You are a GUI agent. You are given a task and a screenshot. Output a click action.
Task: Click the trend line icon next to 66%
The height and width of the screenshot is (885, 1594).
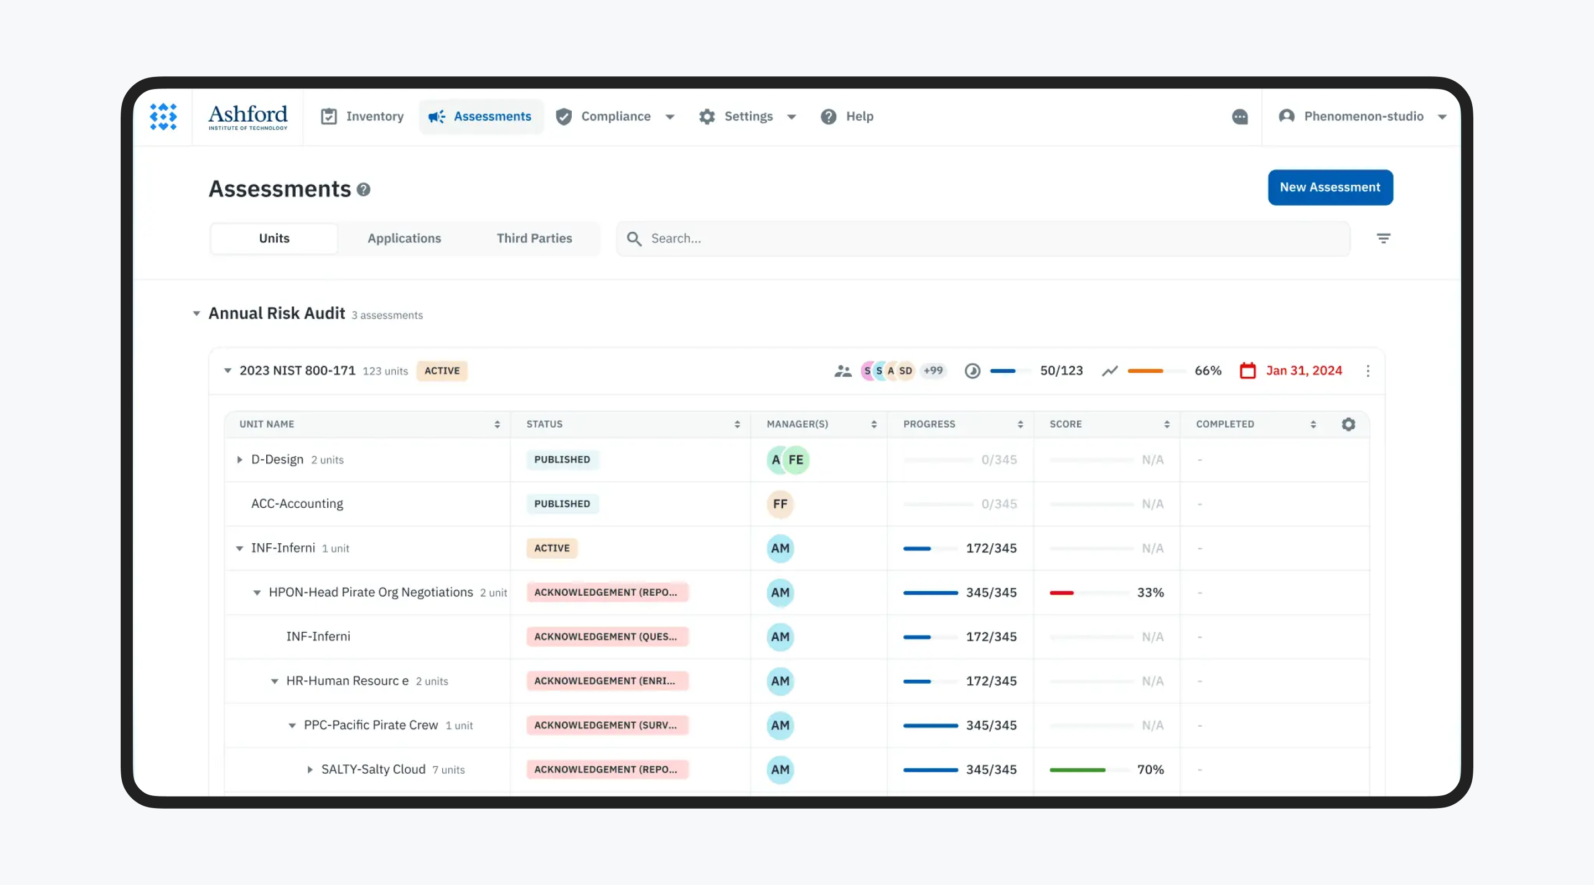[1110, 371]
